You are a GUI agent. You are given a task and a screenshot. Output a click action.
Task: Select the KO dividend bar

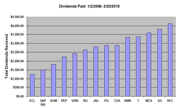(85, 73)
